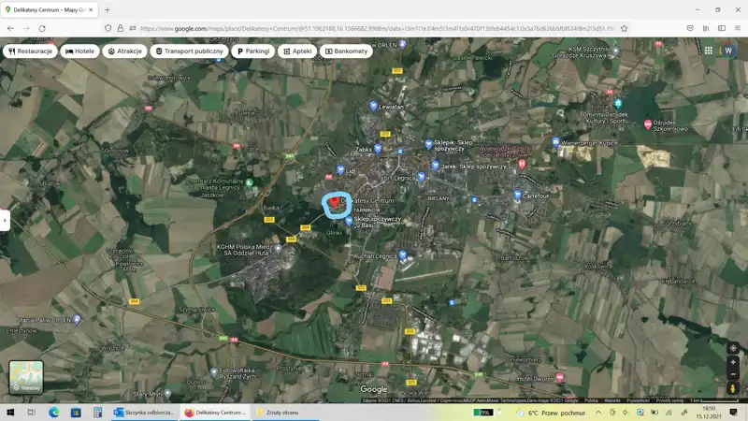Find Parkingi nearby

pos(253,51)
